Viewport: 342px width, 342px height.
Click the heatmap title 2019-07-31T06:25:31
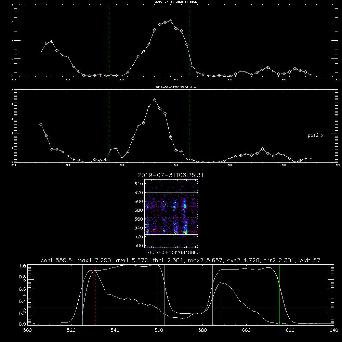click(x=171, y=175)
